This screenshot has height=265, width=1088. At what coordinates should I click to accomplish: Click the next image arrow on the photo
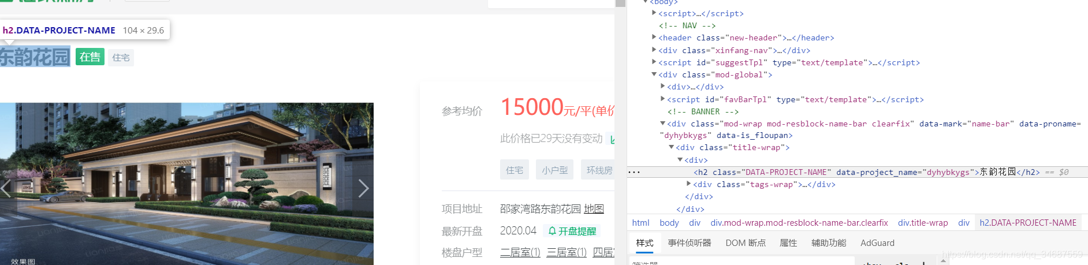point(363,188)
